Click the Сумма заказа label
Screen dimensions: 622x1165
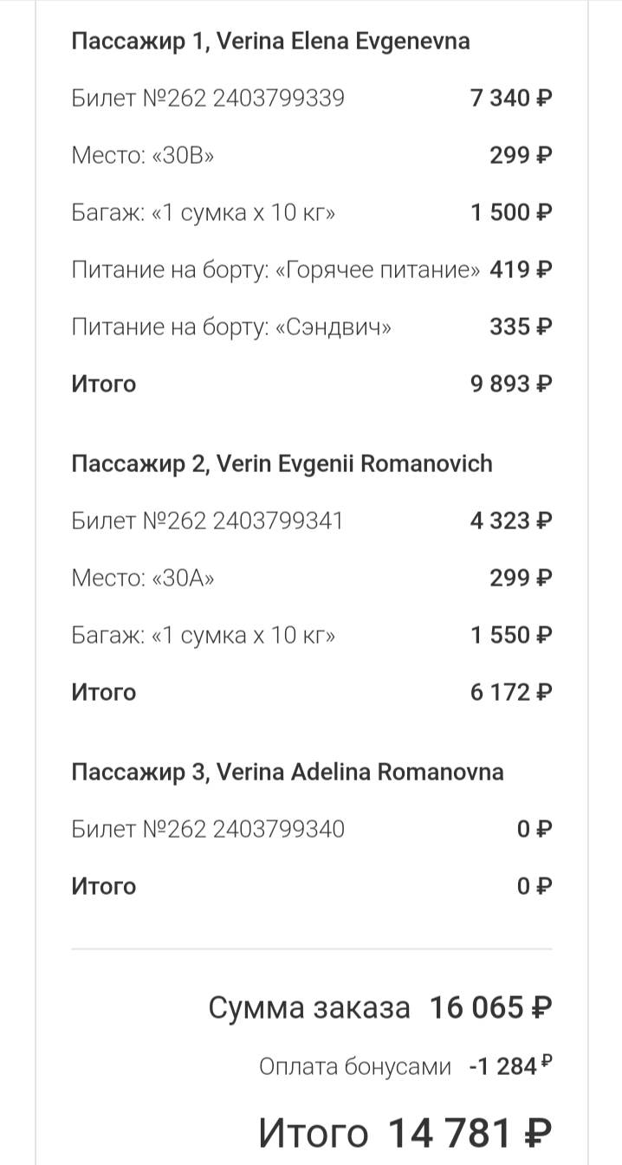(308, 1007)
